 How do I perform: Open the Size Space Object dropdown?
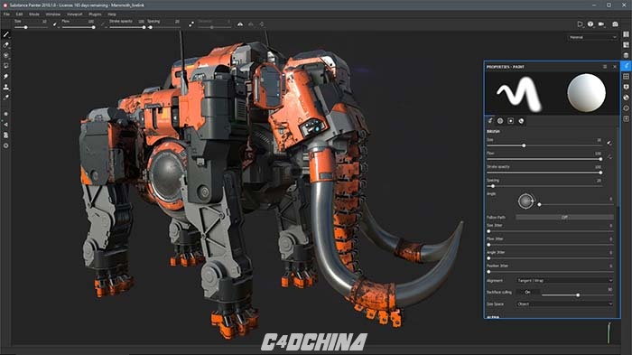[564, 304]
